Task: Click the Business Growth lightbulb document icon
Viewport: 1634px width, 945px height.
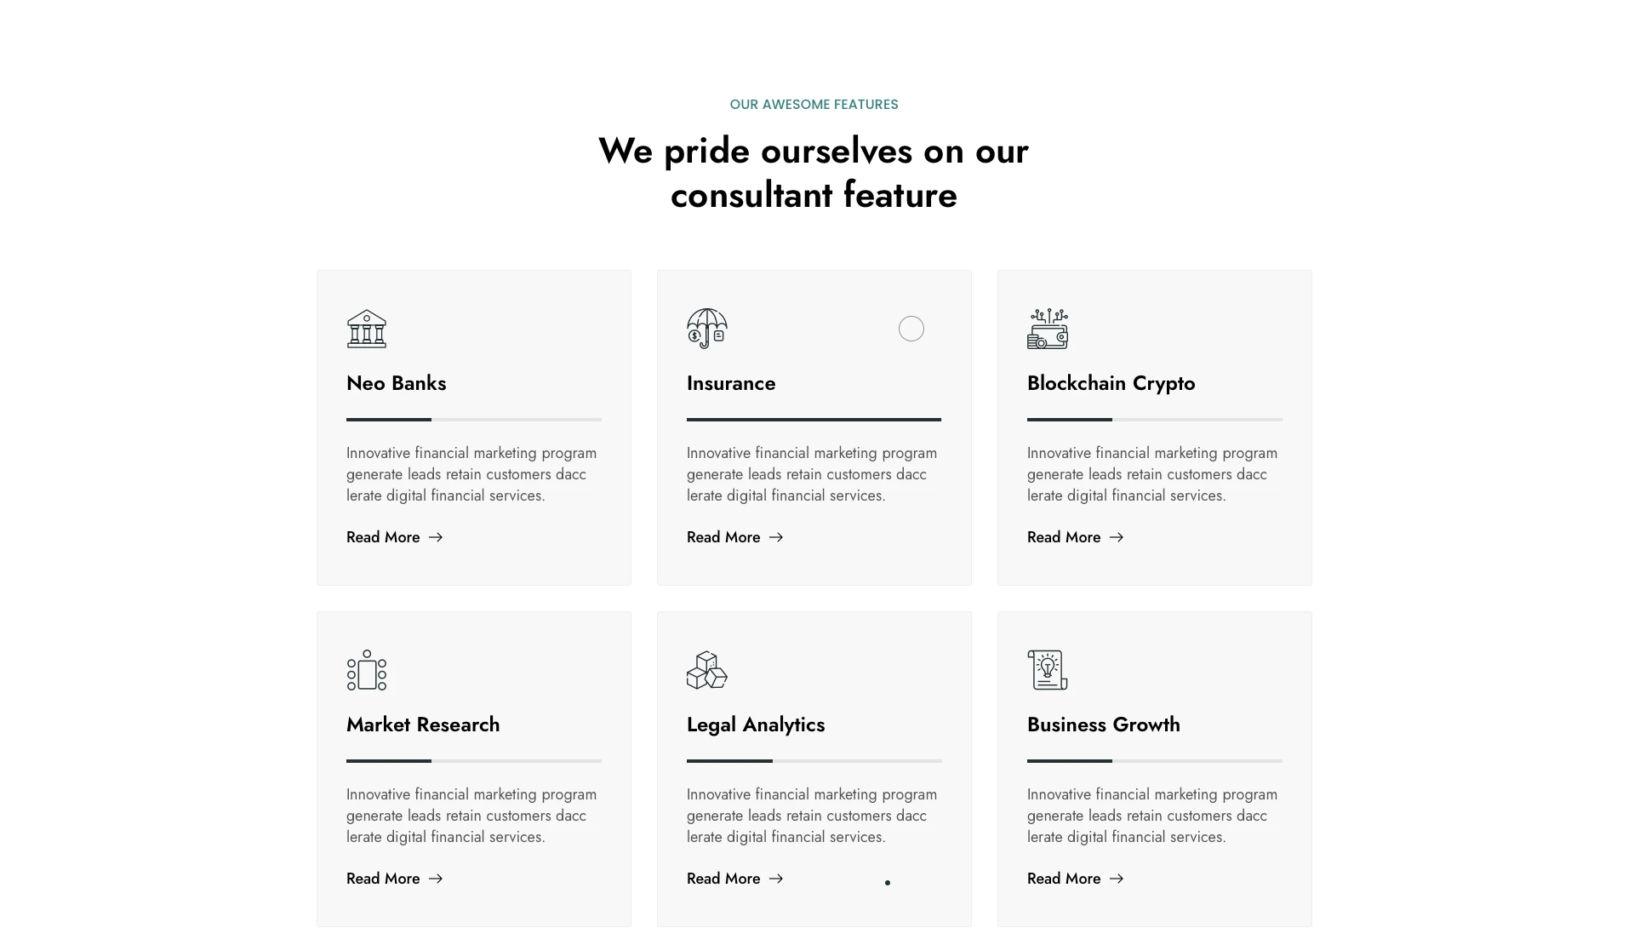Action: point(1048,670)
